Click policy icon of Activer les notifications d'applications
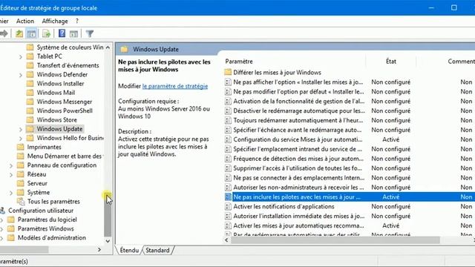The height and width of the screenshot is (267, 475). [228, 206]
